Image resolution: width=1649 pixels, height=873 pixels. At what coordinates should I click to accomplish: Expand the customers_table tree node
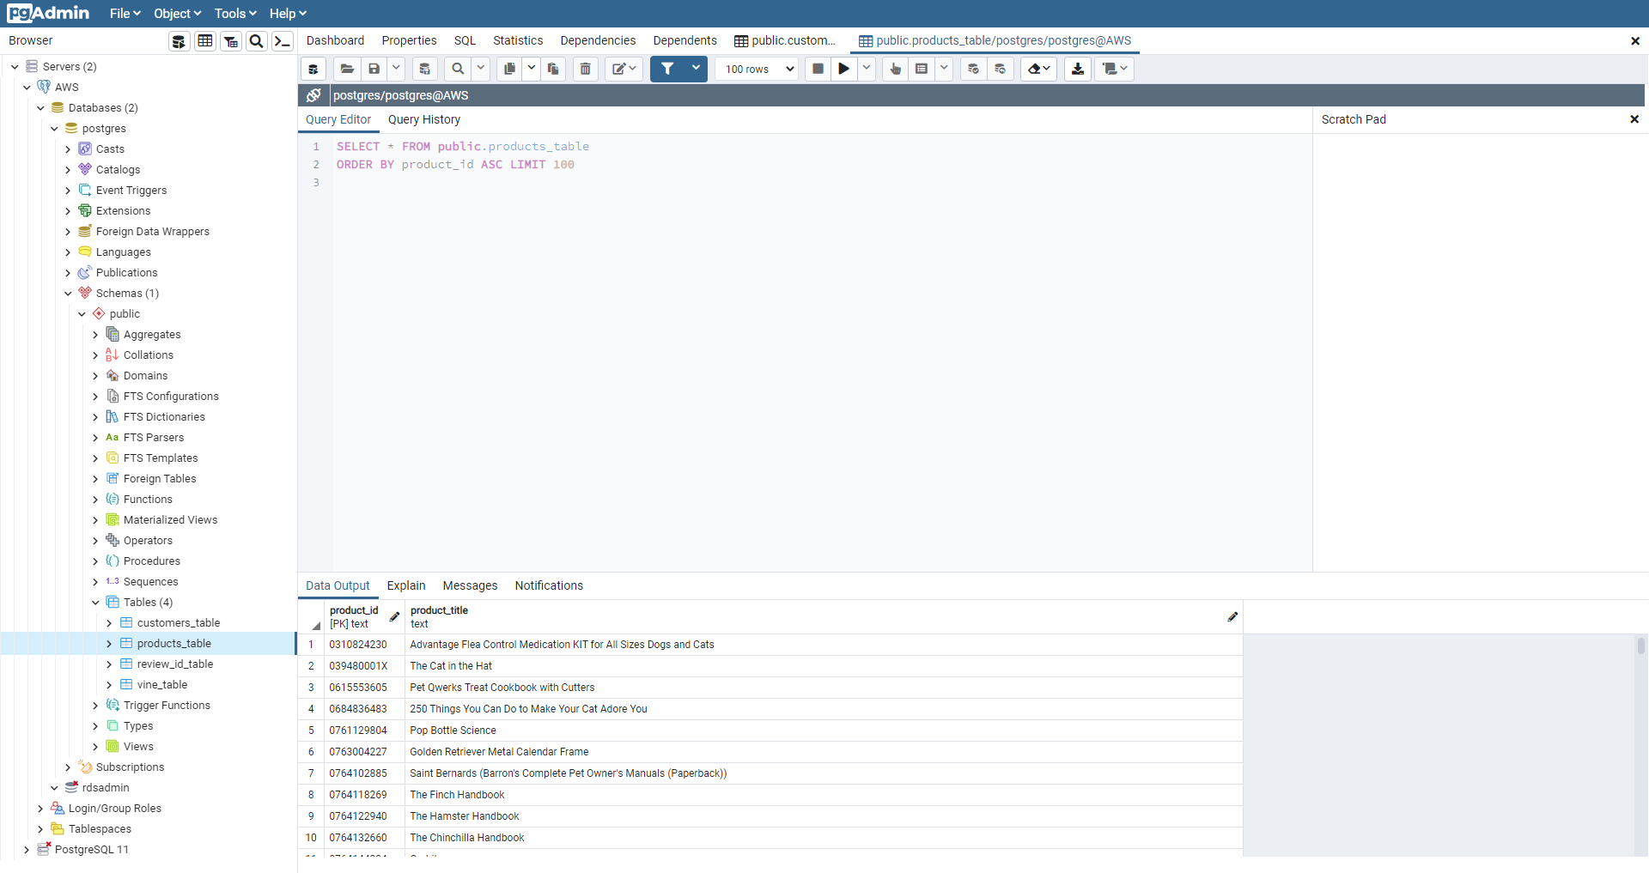[109, 623]
